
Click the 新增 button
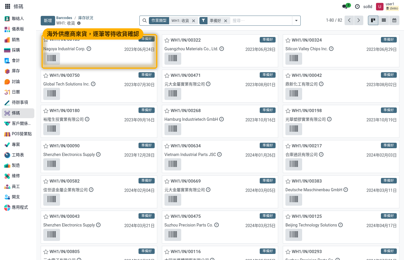[x=48, y=21]
